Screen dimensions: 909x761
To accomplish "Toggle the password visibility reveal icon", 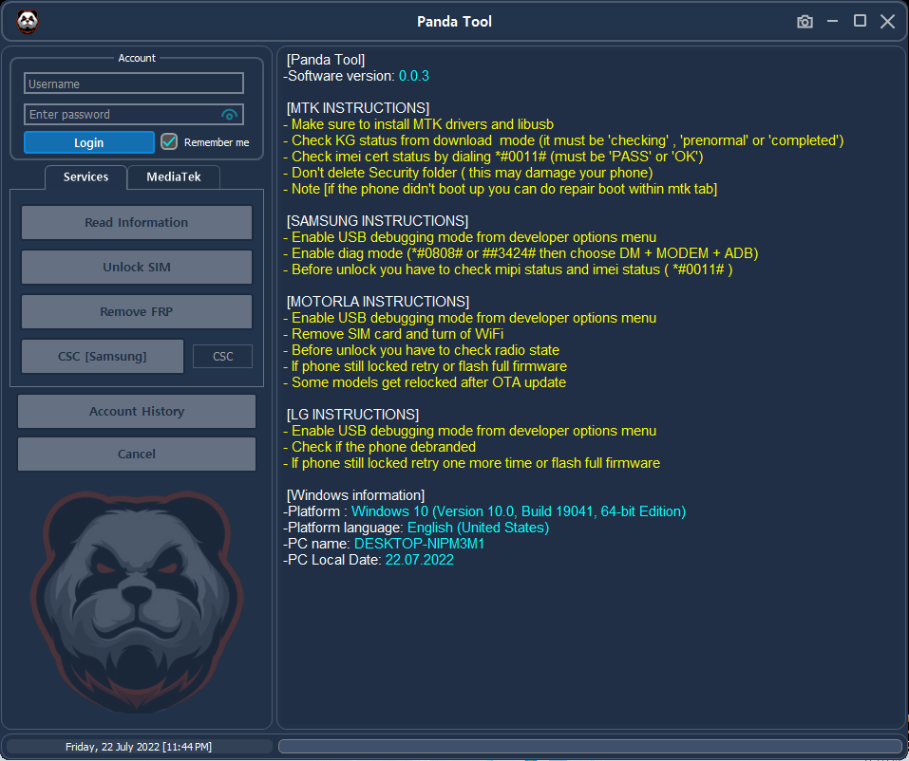I will click(231, 114).
